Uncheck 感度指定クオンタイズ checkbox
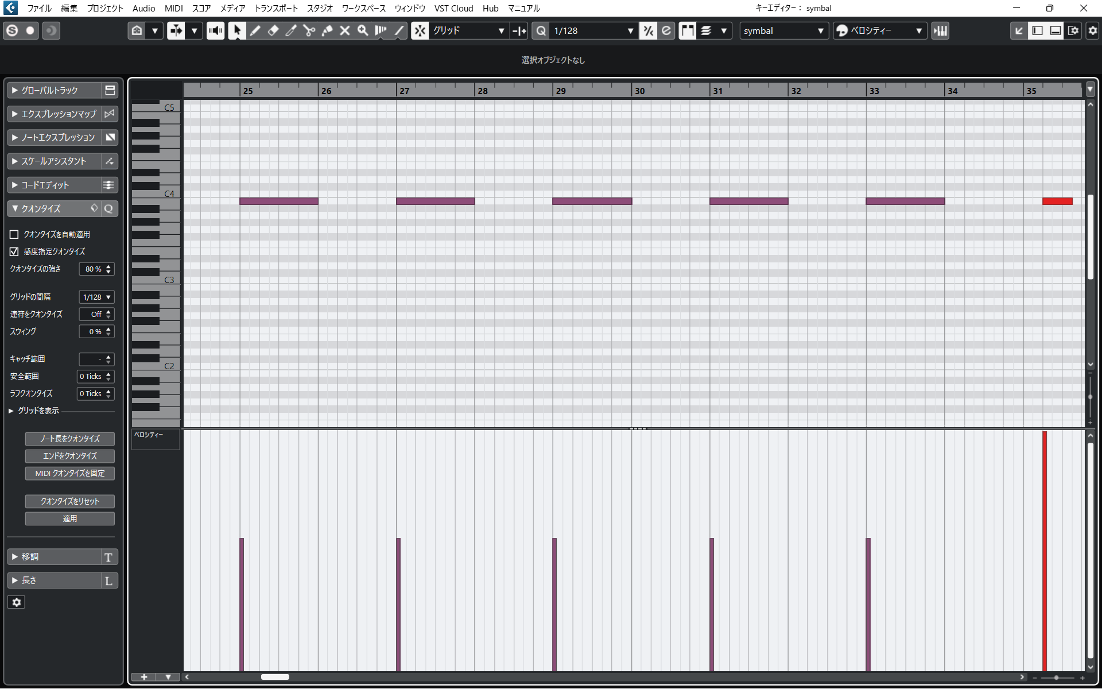Viewport: 1102px width, 689px height. point(14,252)
